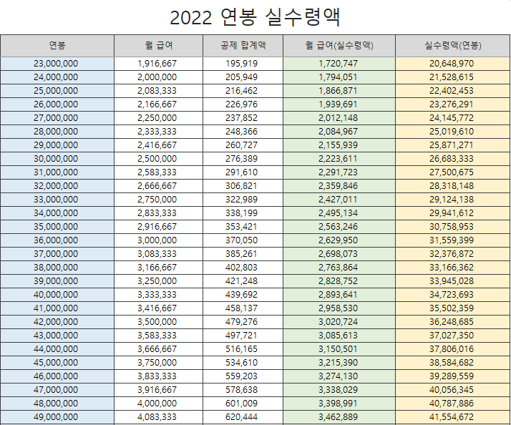Click net annual pay 20,648,970
Screen dimensions: 511x425
pos(452,64)
